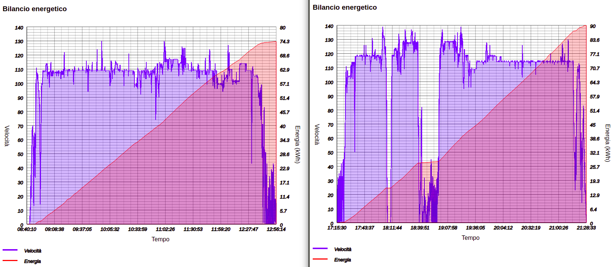This screenshot has width=615, height=267.
Task: Click the 12:56:14 time tick label
Action: 276,229
